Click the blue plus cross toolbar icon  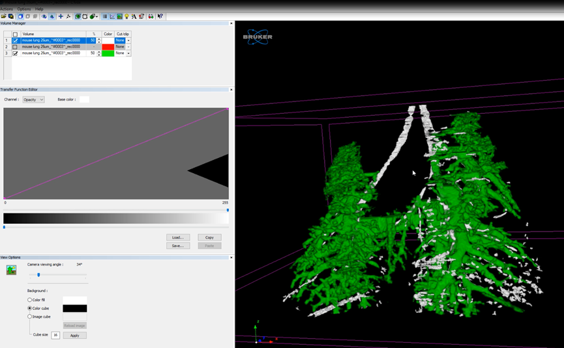point(61,16)
